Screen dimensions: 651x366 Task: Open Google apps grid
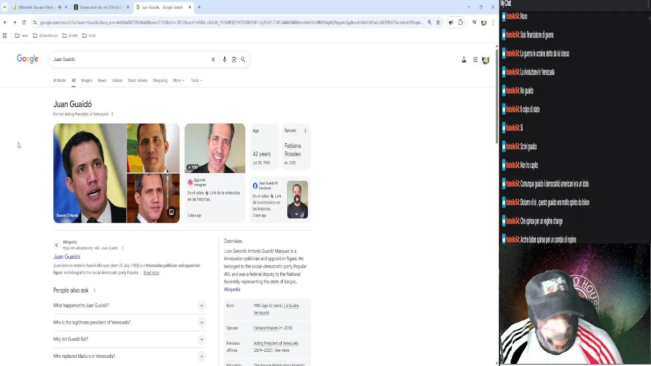coord(475,60)
